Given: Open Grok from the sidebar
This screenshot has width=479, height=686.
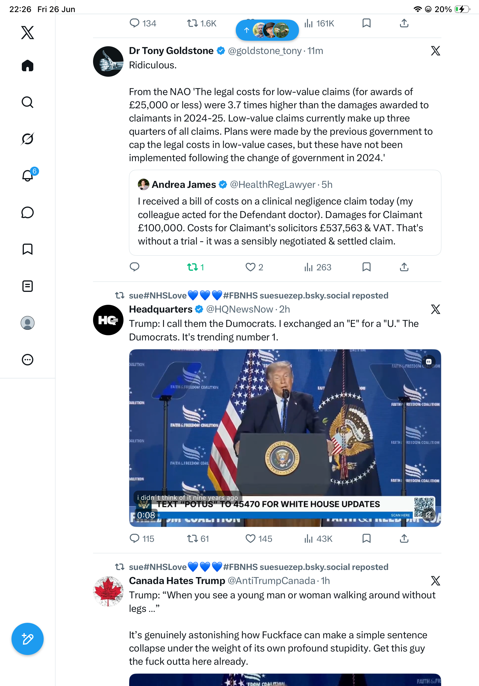Looking at the screenshot, I should point(28,139).
